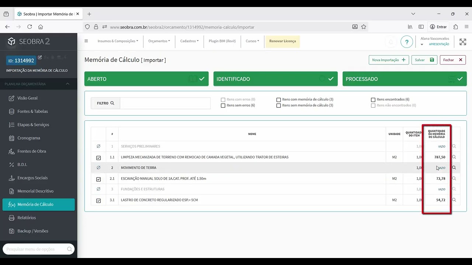Click the ABERTO step panel

[146, 79]
